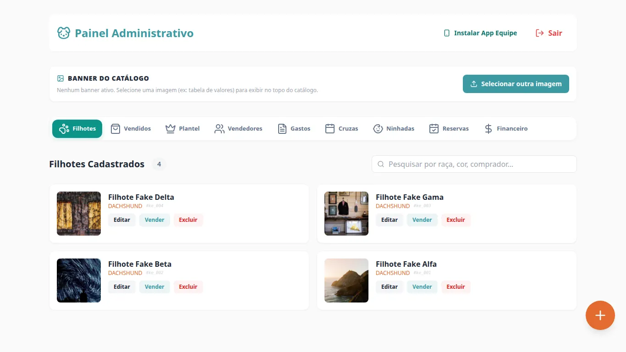Viewport: 626px width, 352px height.
Task: Click the magnifier icon in the search box
Action: click(x=380, y=164)
